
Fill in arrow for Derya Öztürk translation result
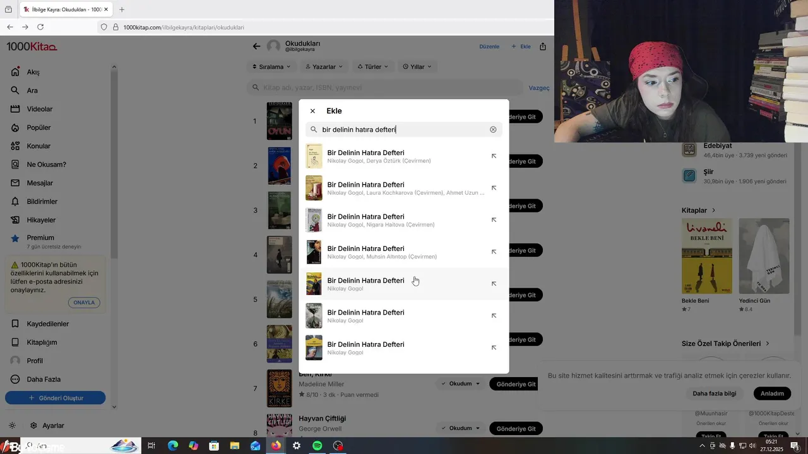point(494,156)
